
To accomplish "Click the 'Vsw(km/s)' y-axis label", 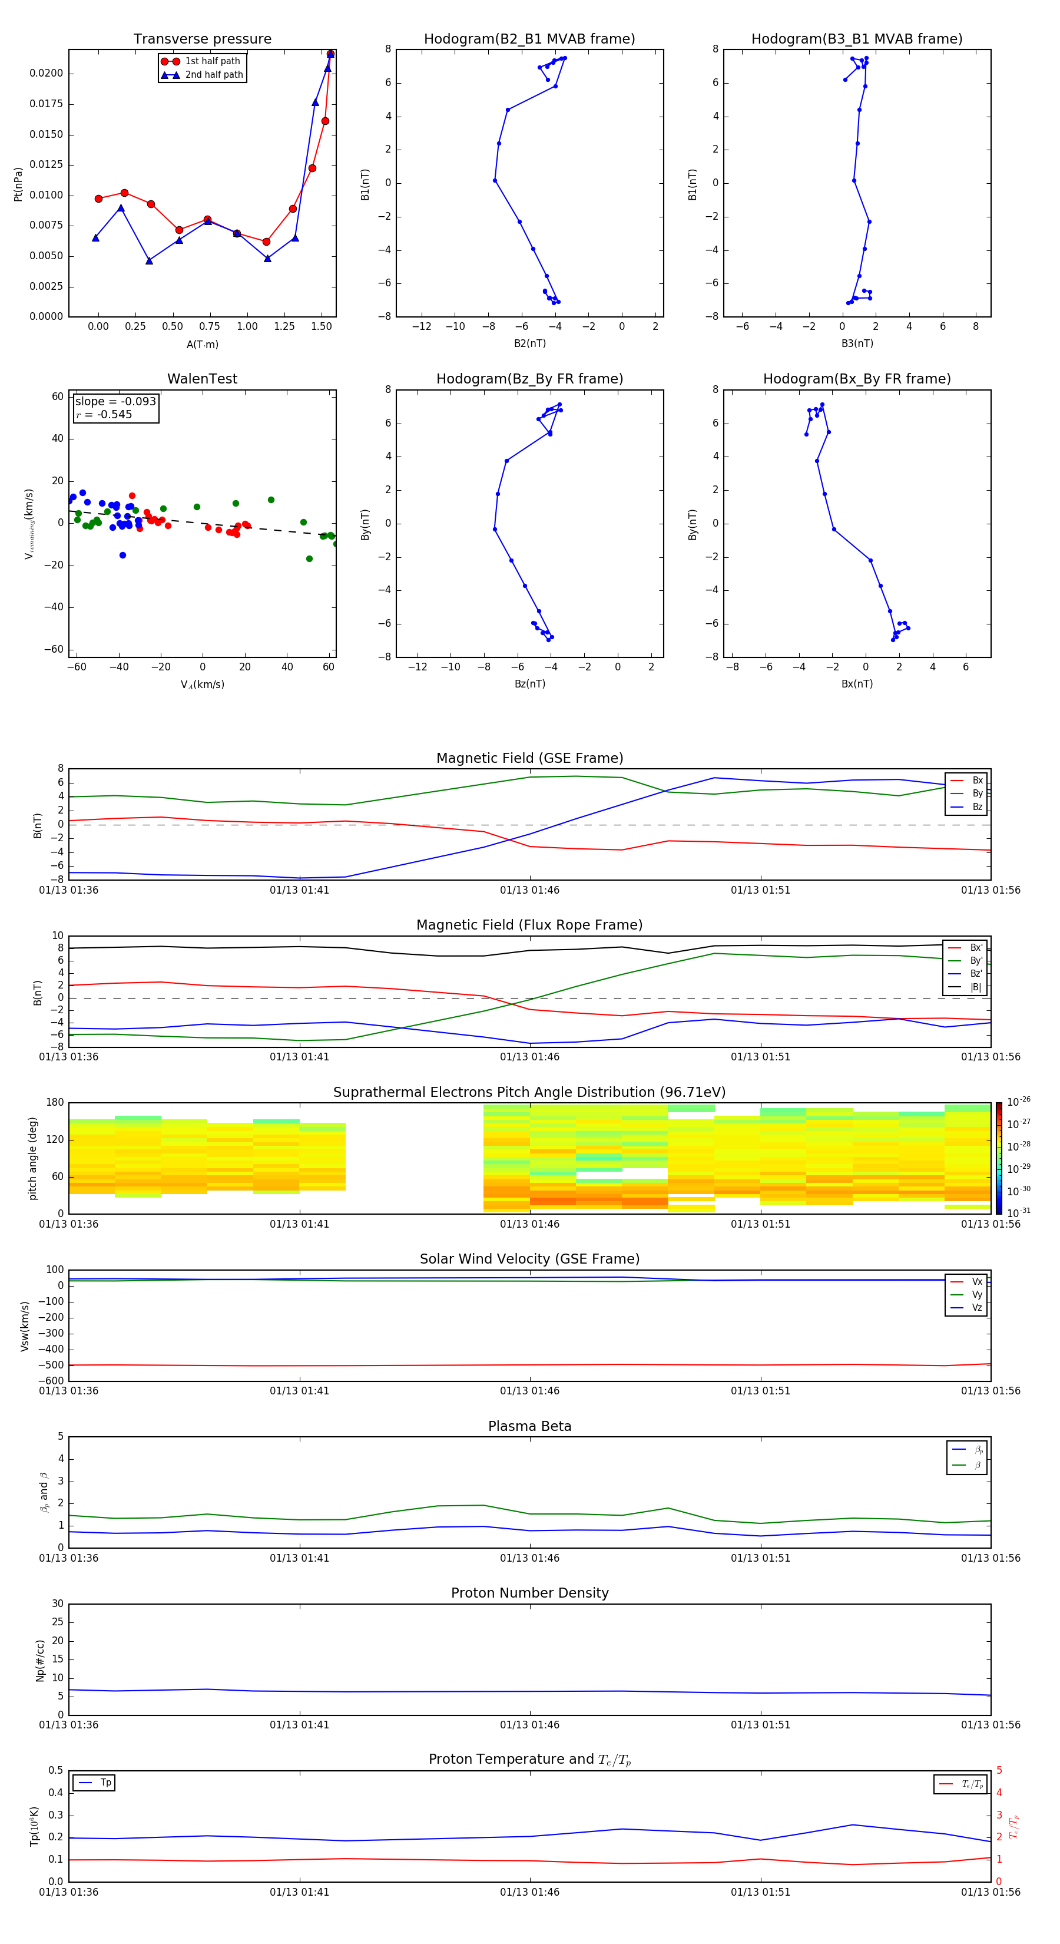I will [x=25, y=1326].
